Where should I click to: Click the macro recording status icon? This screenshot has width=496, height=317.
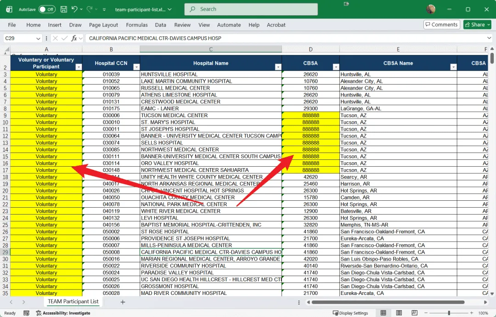27,313
